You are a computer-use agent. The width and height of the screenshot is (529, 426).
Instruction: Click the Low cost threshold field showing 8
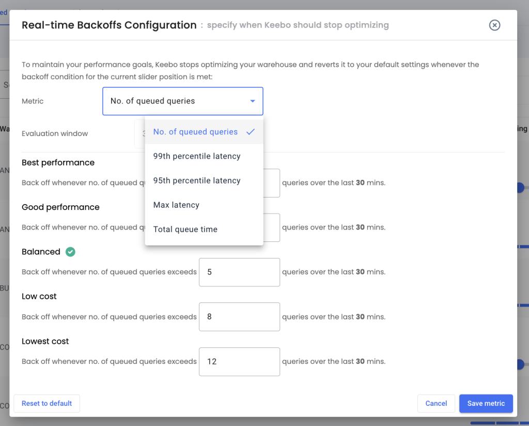click(x=239, y=317)
